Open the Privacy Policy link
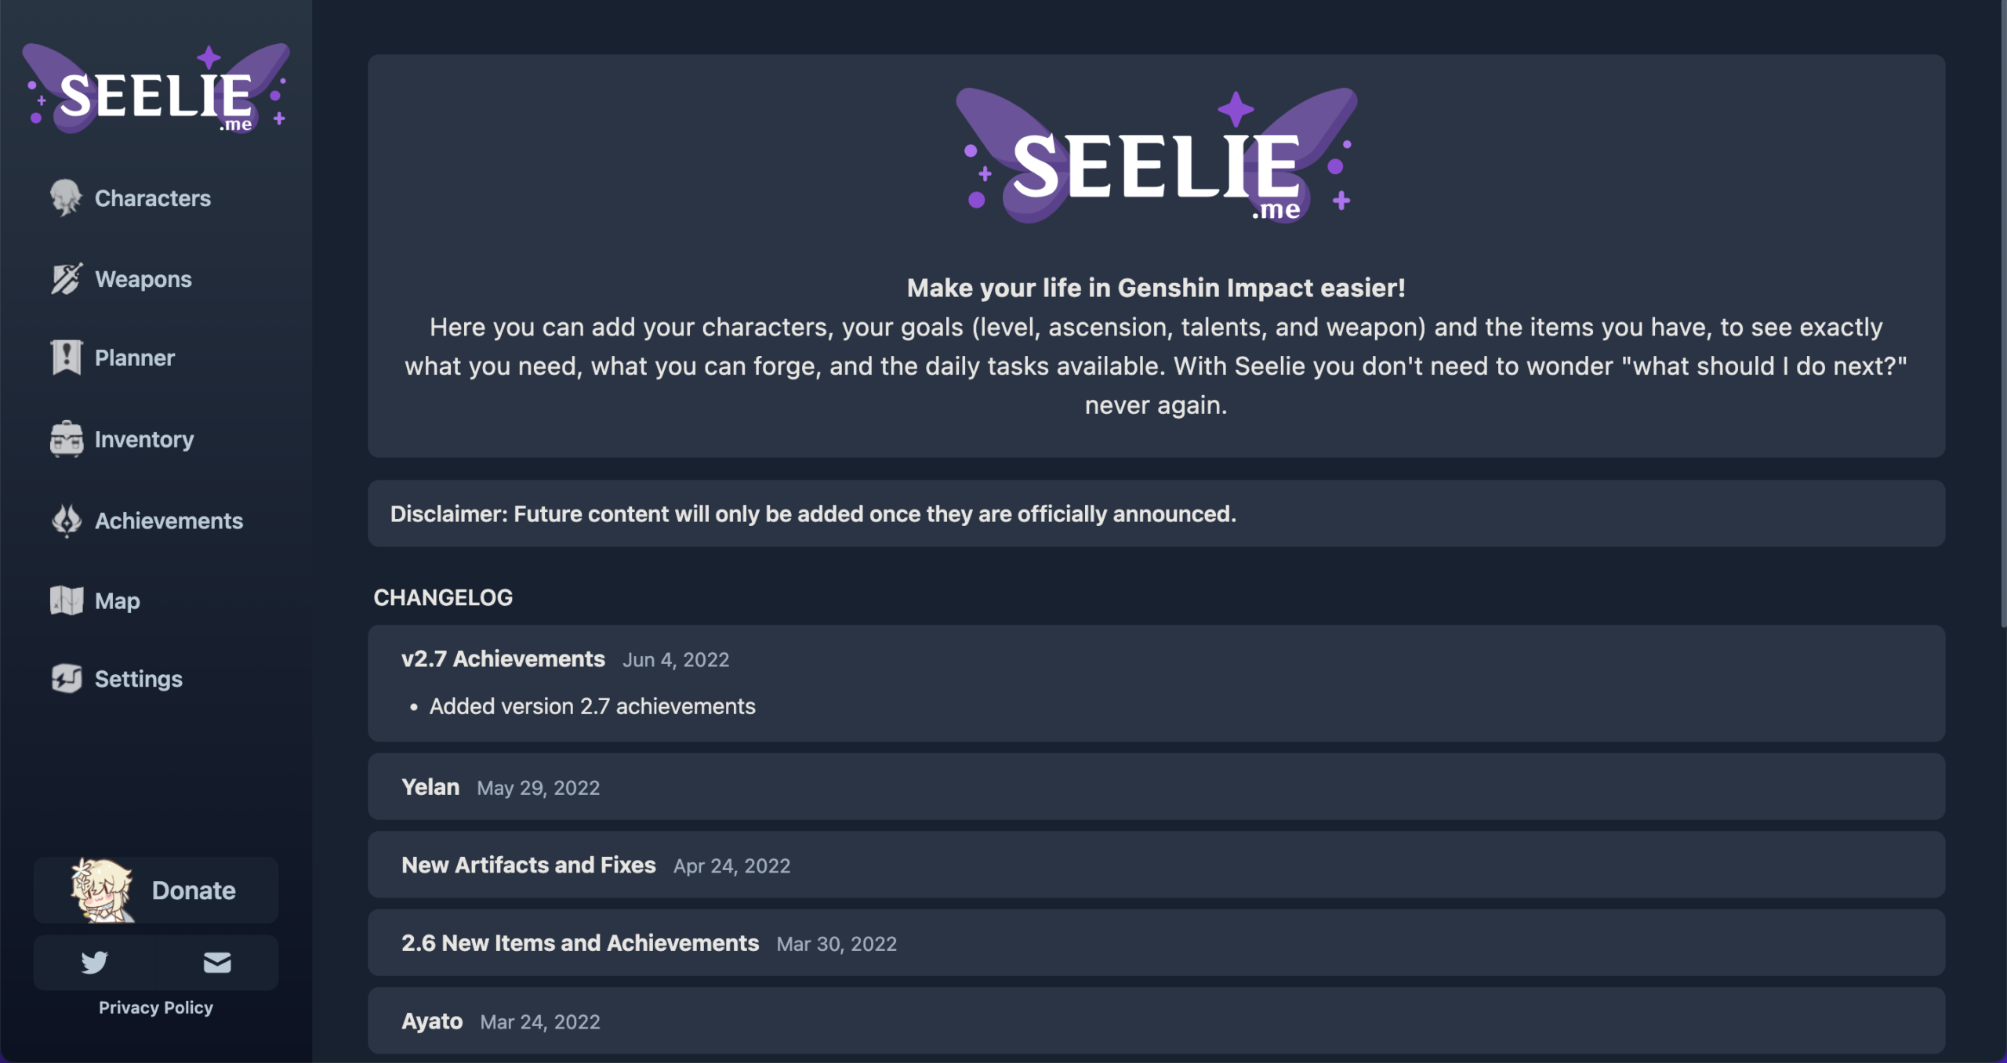Screen dimensions: 2007x1063 [155, 1007]
